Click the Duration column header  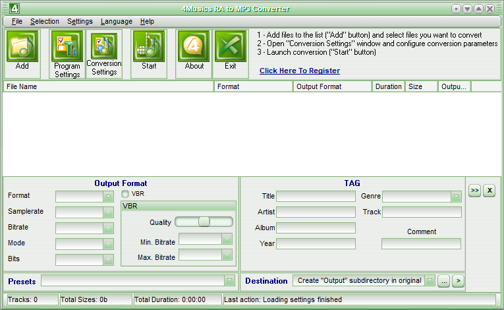click(x=389, y=86)
